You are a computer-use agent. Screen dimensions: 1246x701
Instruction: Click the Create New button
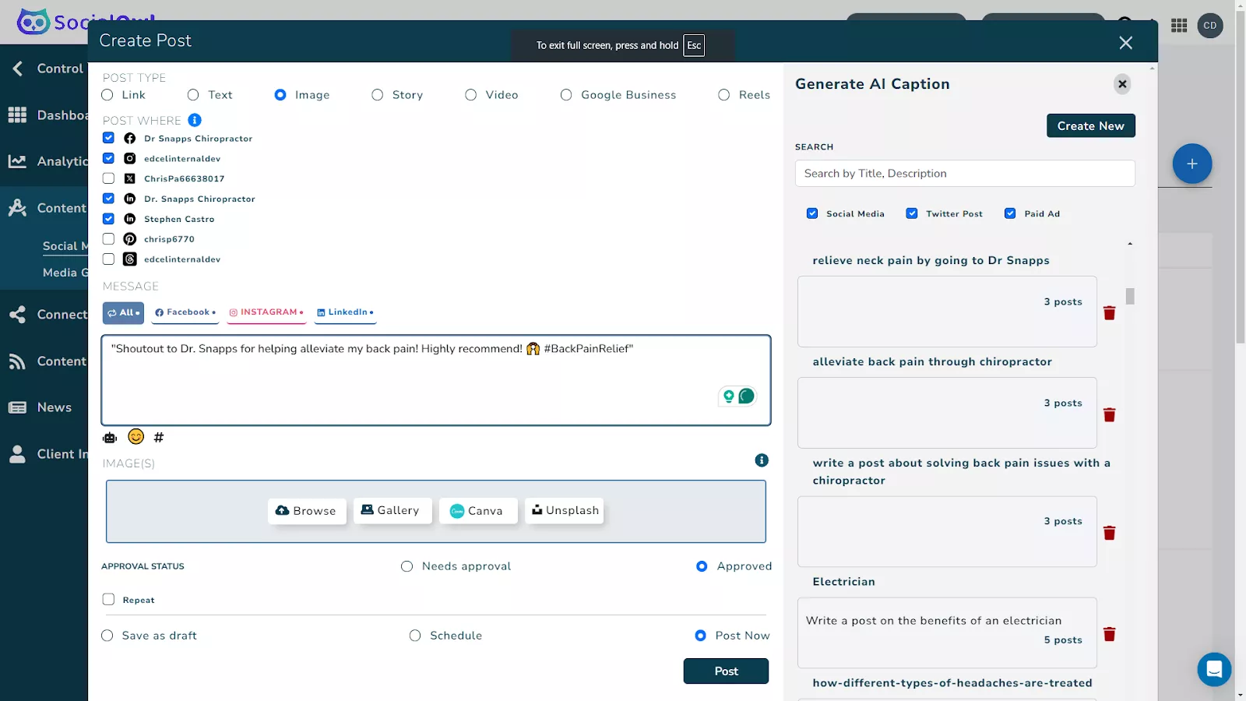pyautogui.click(x=1090, y=125)
